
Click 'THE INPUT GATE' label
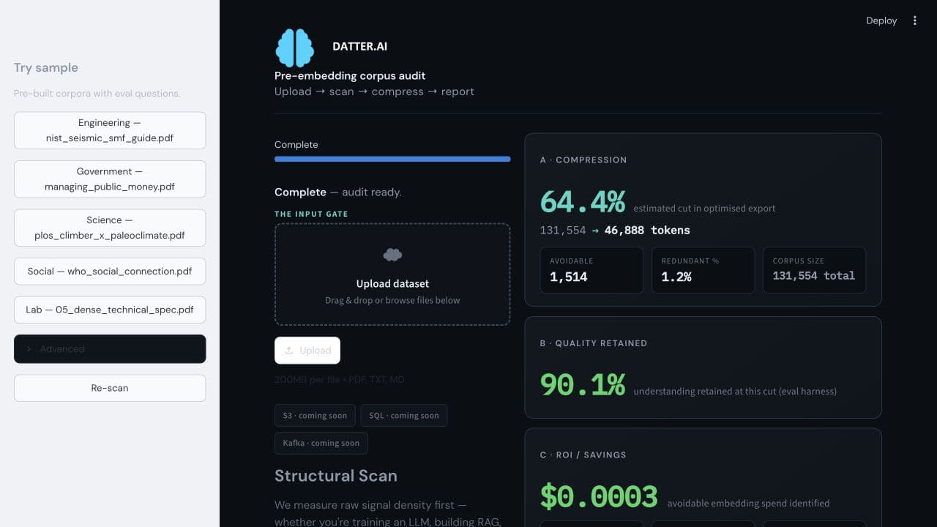coord(311,214)
